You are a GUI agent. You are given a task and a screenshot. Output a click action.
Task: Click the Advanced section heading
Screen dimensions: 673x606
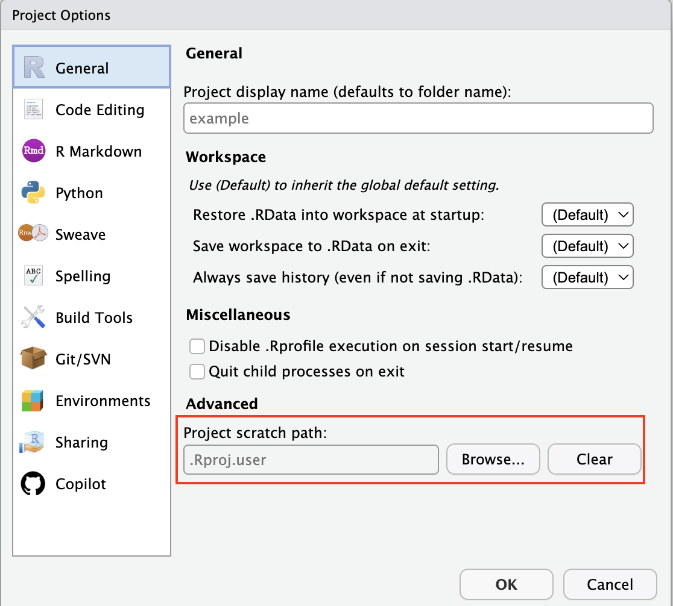[x=221, y=404]
